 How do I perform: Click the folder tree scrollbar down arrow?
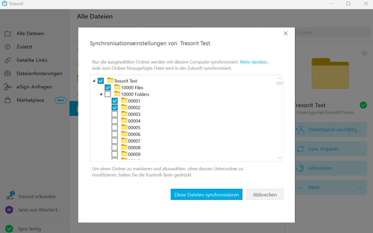[280, 158]
